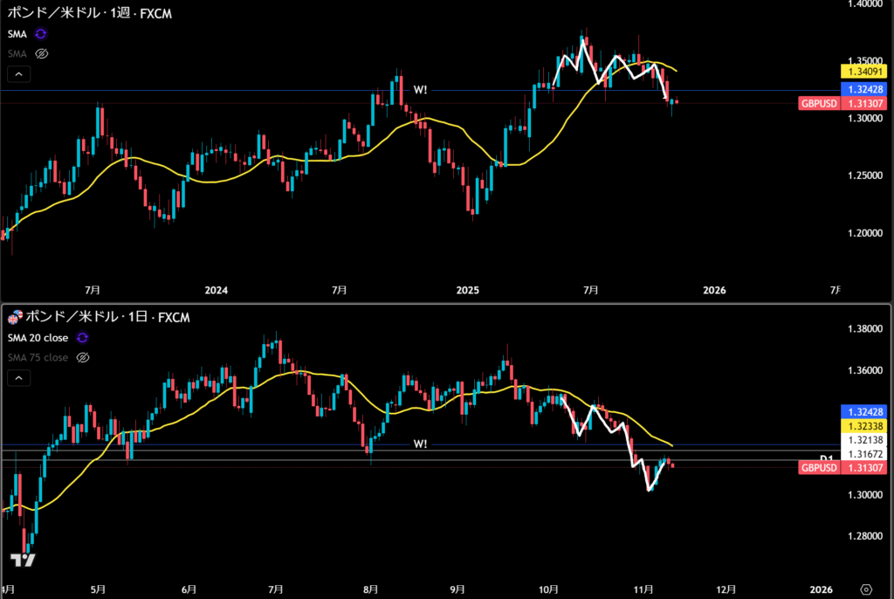Click the D1 line label on daily chart

826,458
